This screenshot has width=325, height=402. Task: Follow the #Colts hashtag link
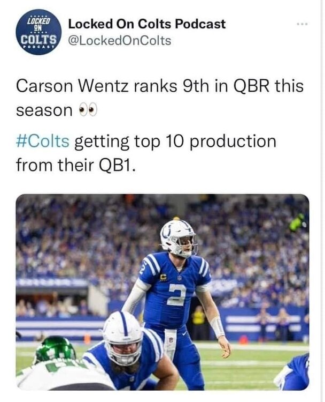(x=43, y=142)
